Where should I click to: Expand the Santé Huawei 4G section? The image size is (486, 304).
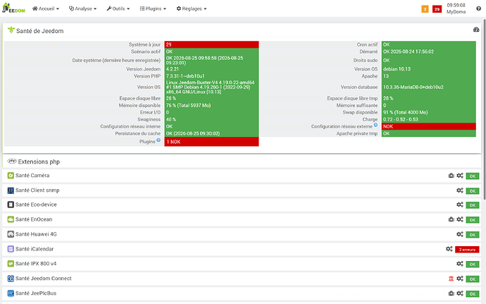coord(242,234)
